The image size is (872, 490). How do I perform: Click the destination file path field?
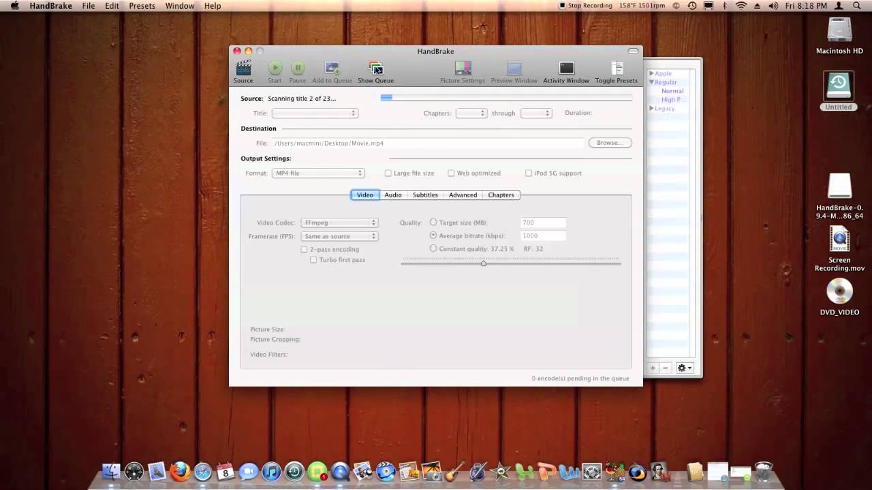click(x=429, y=143)
